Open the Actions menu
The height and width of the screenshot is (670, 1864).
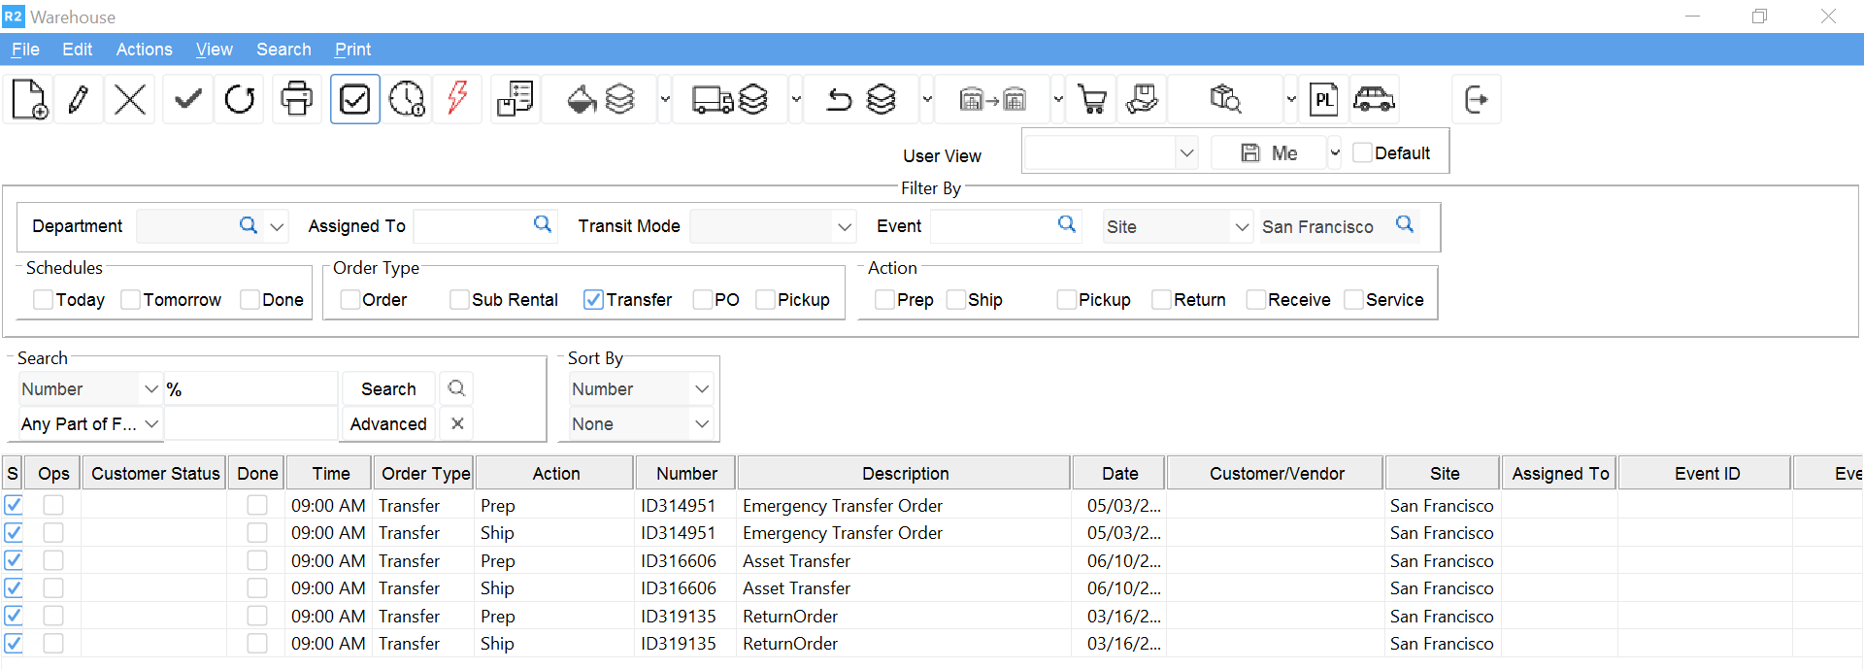(x=144, y=50)
